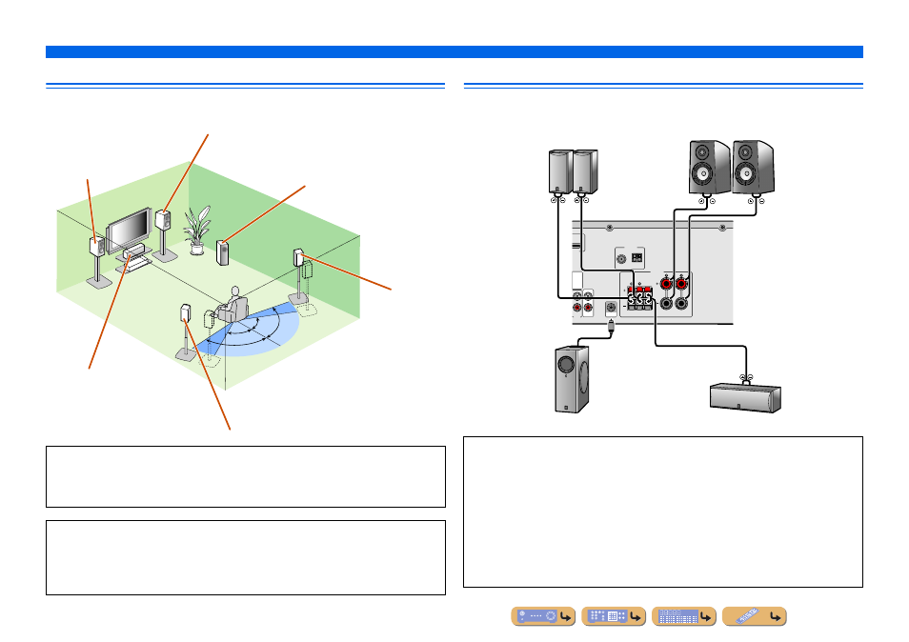Image resolution: width=909 pixels, height=642 pixels.
Task: Click the subwoofer in the connection diagram
Action: (x=573, y=379)
